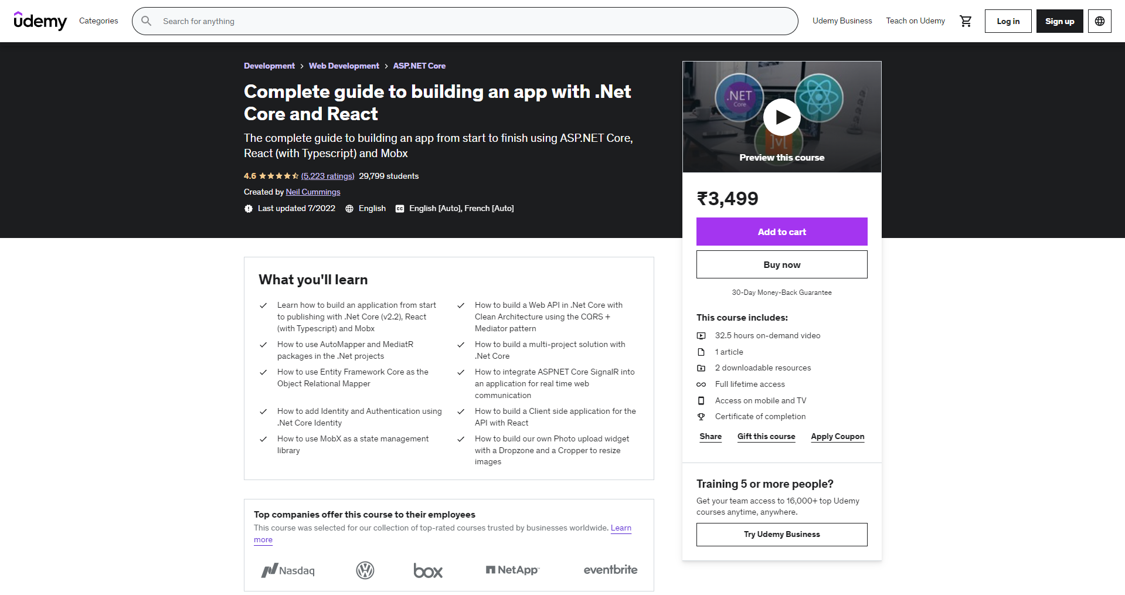Open instructor Neil Cummings profile

[x=313, y=192]
